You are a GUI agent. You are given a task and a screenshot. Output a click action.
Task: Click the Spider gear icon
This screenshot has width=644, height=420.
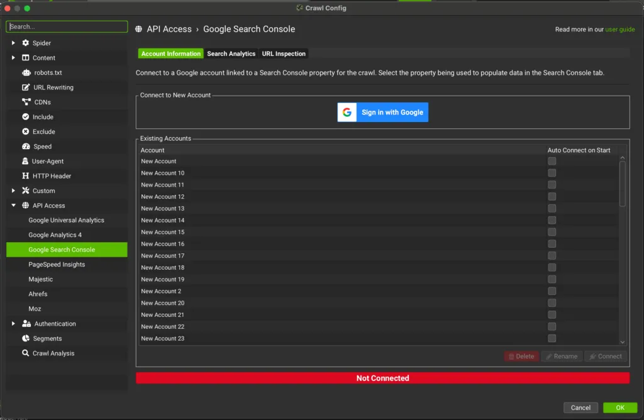pos(25,43)
